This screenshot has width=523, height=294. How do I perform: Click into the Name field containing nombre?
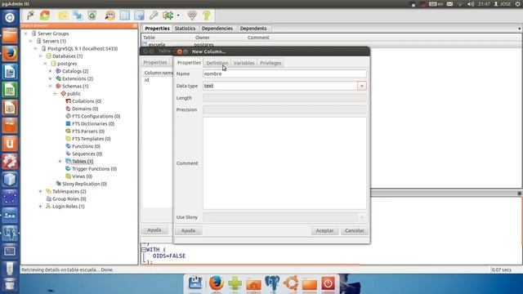tap(284, 73)
